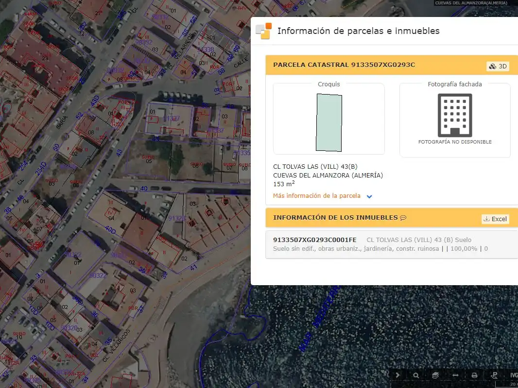Click 'CL TOLVAS LAS (VILL) 43 (B) Suelo'

pos(419,240)
